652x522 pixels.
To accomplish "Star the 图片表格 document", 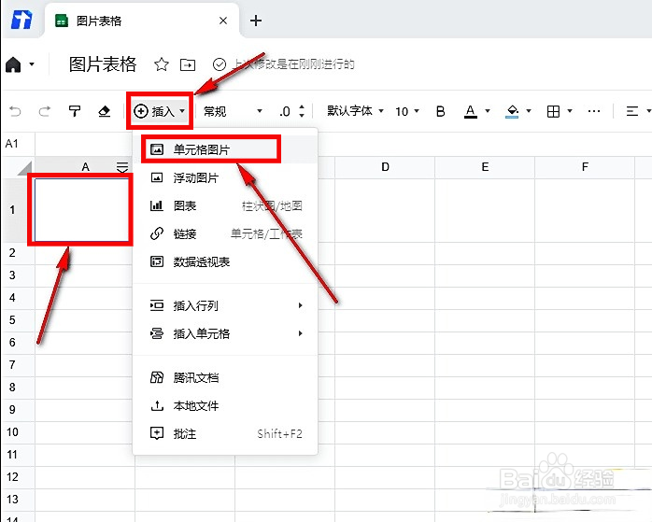I will [162, 64].
